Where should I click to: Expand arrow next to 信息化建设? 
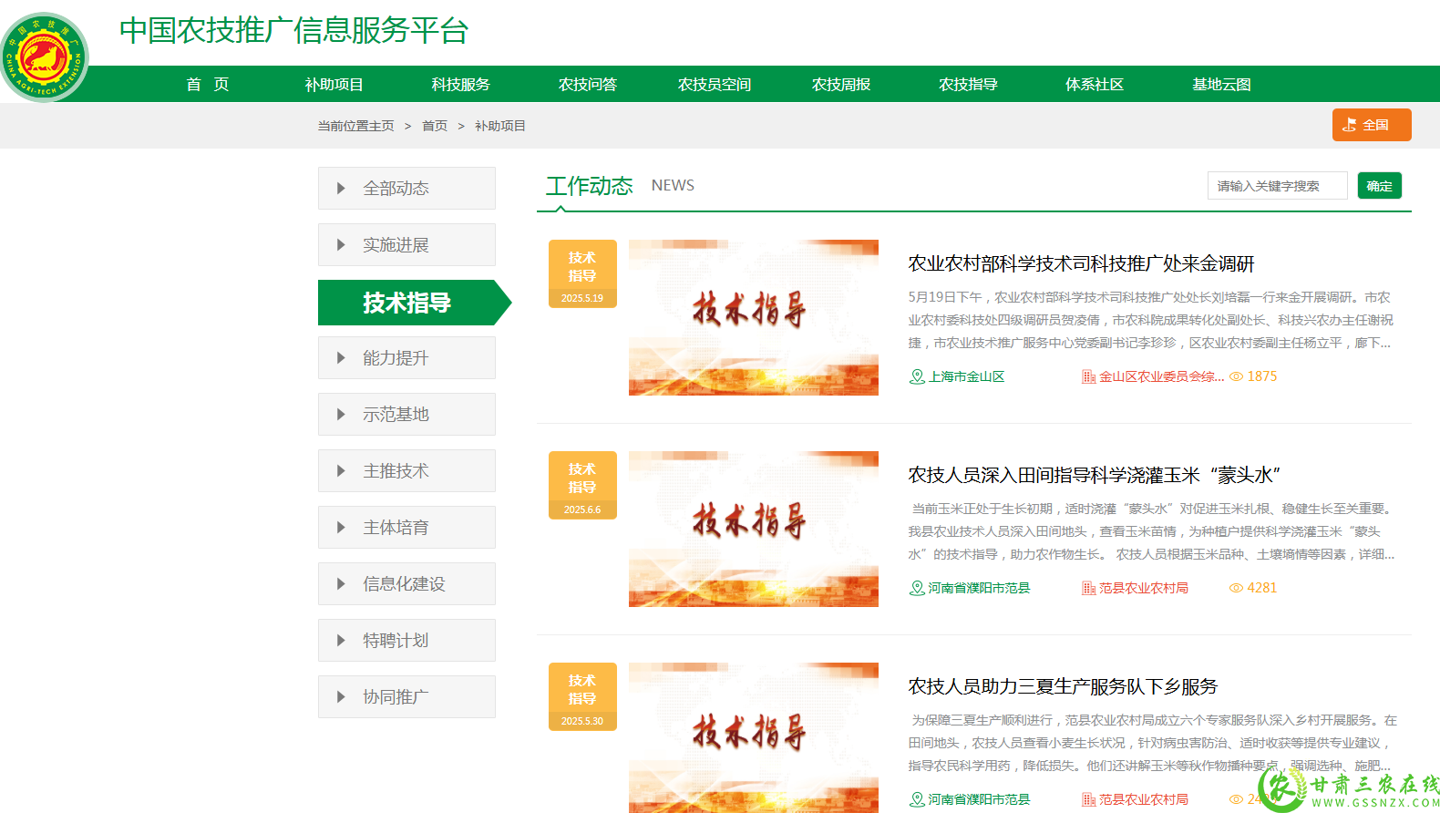coord(341,584)
